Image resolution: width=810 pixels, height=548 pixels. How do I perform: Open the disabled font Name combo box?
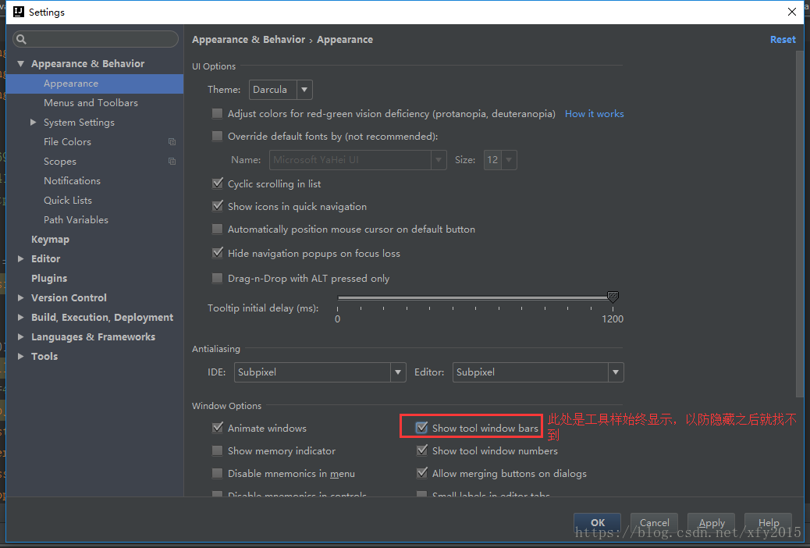coord(358,160)
